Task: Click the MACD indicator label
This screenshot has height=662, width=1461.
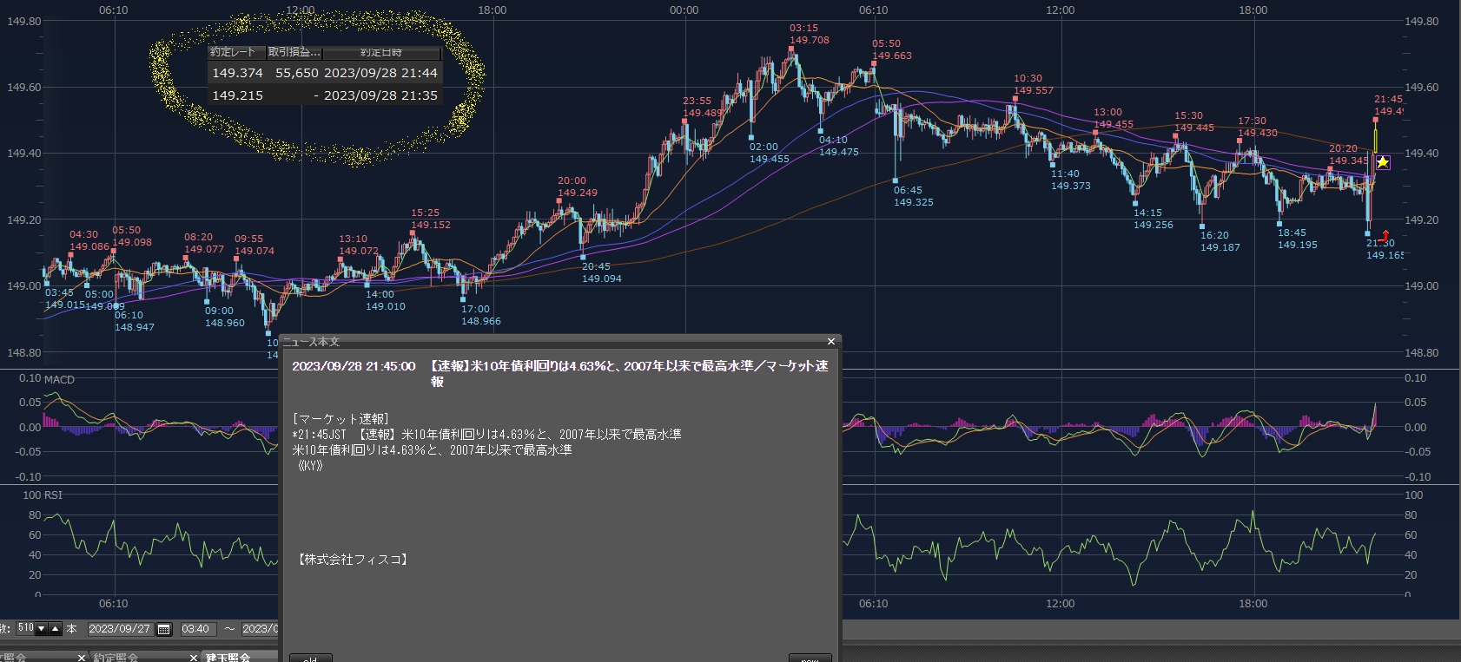Action: [59, 380]
